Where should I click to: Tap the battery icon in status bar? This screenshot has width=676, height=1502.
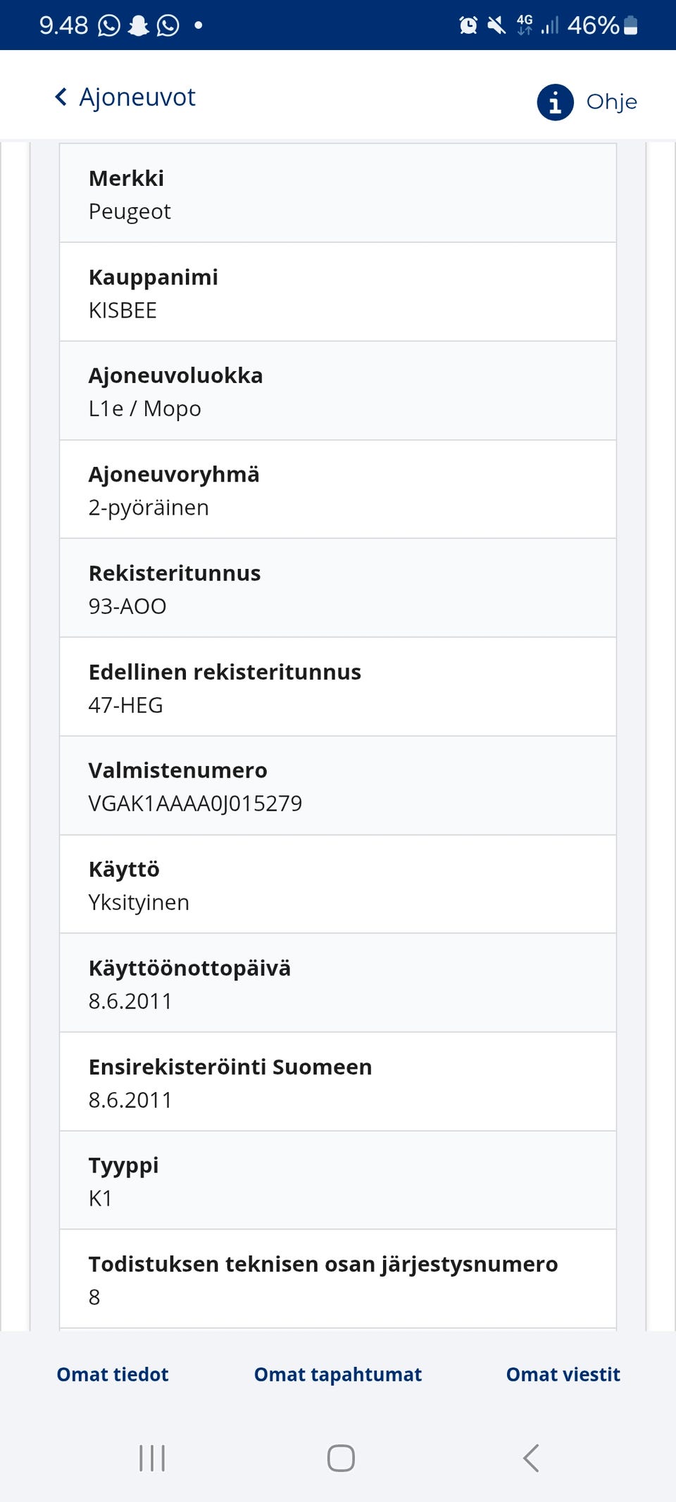(631, 25)
